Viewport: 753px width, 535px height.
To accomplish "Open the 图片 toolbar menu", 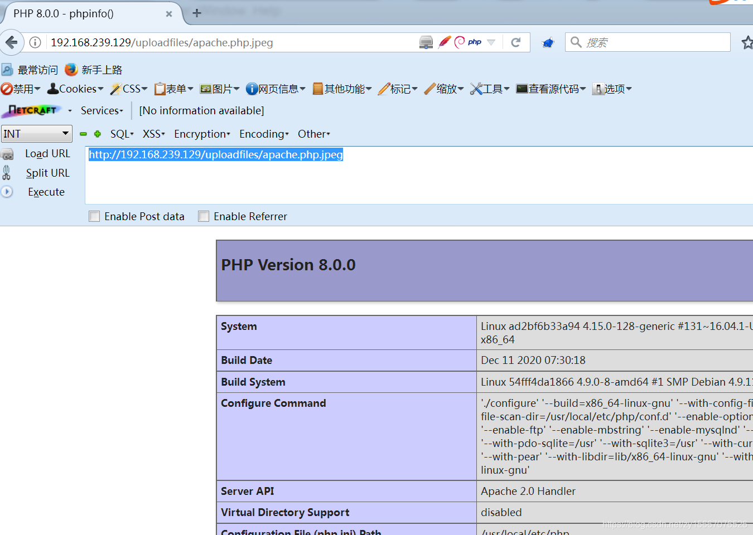I will (220, 89).
